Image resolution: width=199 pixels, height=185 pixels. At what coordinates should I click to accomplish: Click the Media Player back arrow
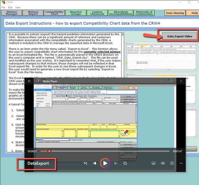click(x=30, y=81)
